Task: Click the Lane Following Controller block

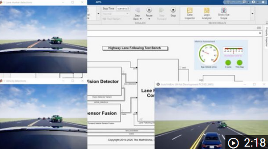Action: point(158,90)
